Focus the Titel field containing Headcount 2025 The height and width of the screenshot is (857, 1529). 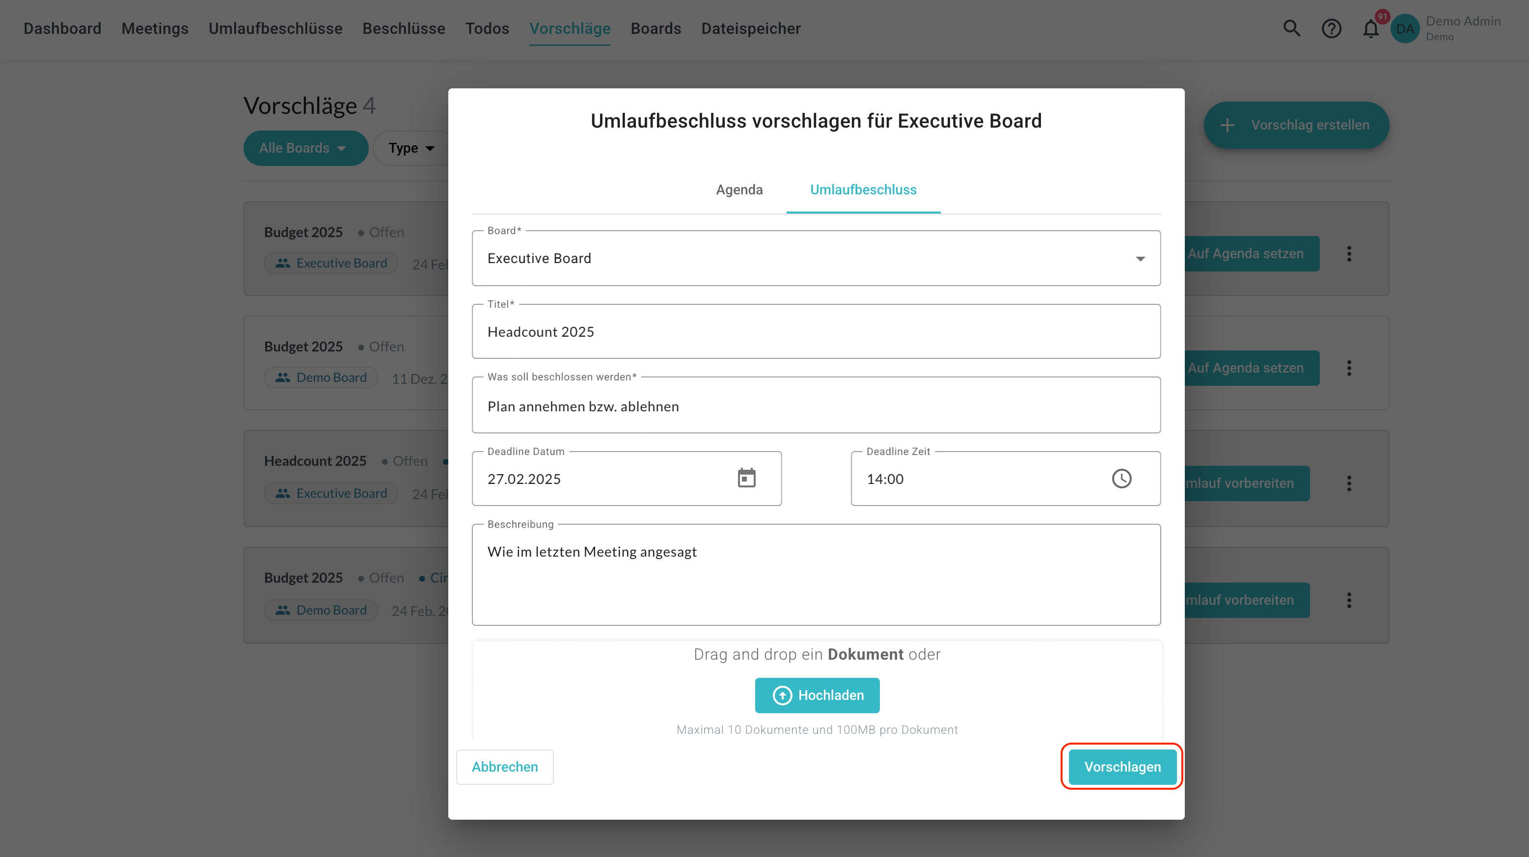tap(816, 332)
